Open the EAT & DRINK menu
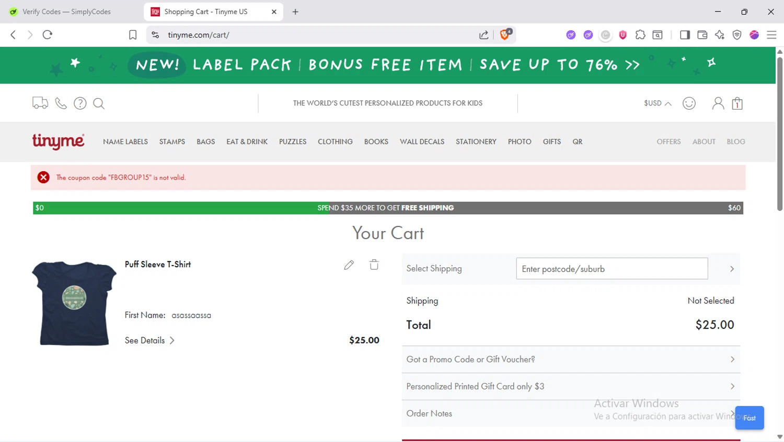Screen dimensions: 784x442 point(247,142)
